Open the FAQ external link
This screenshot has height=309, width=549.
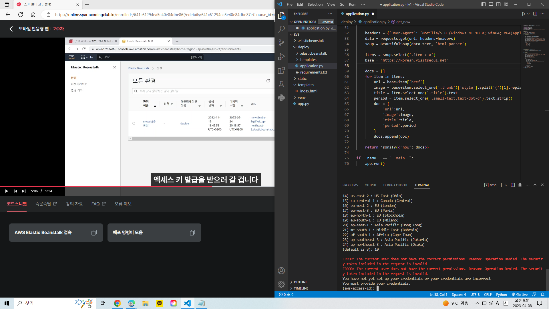click(99, 204)
